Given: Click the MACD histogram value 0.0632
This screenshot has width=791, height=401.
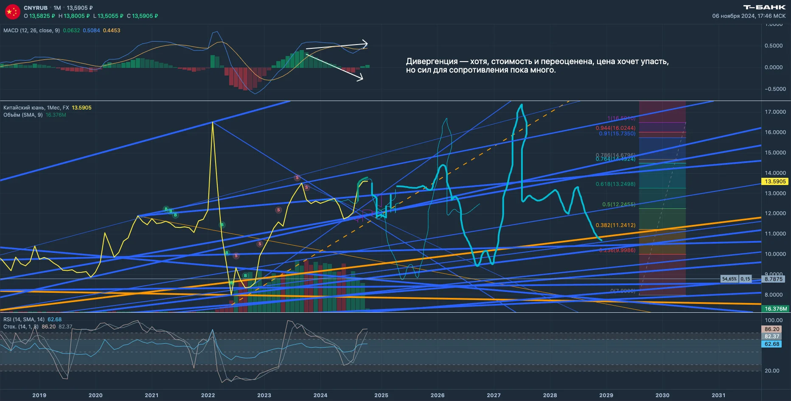Looking at the screenshot, I should [x=71, y=31].
